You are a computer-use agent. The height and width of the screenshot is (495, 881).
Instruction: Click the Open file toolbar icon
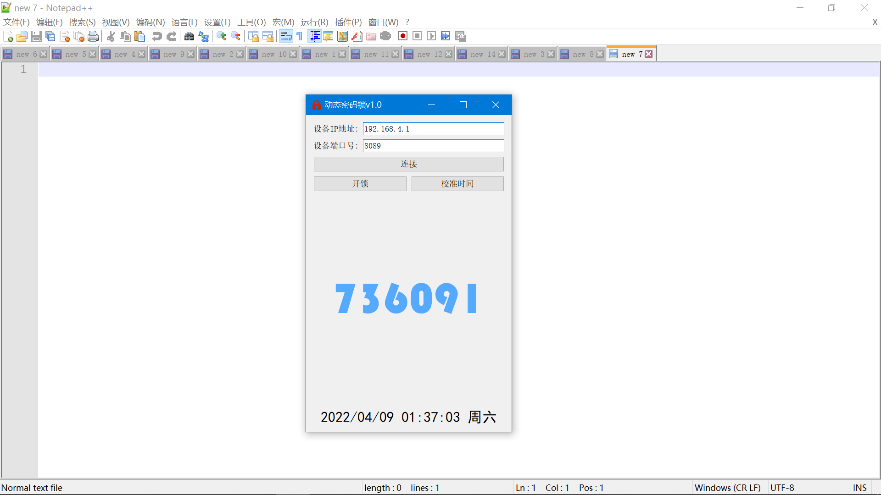click(x=22, y=36)
